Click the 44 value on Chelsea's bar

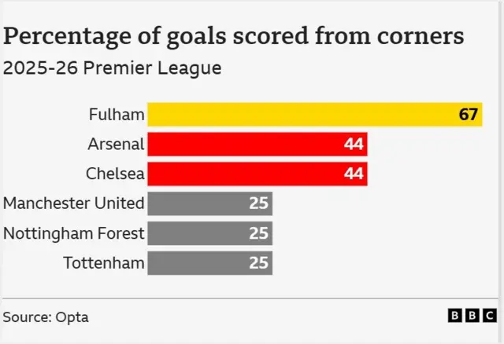pyautogui.click(x=354, y=174)
